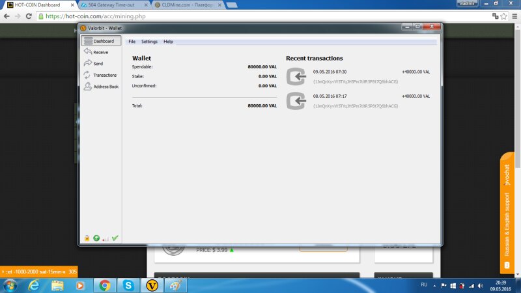Viewport: 521px width, 293px height.
Task: Click the green sync checkmark icon
Action: pyautogui.click(x=115, y=238)
